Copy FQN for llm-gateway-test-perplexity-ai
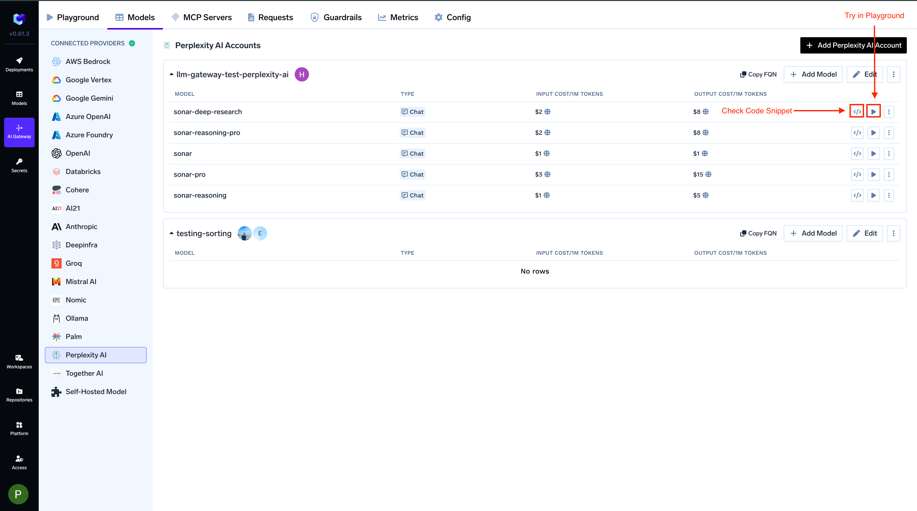 pos(758,74)
